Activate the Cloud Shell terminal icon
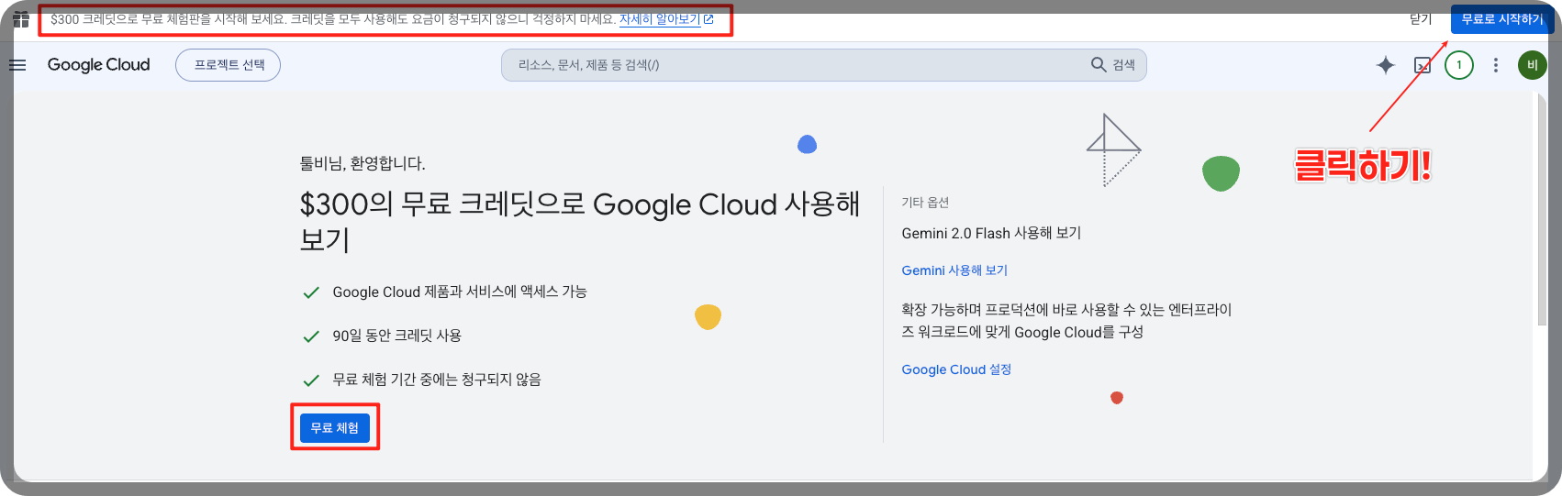 pyautogui.click(x=1423, y=65)
